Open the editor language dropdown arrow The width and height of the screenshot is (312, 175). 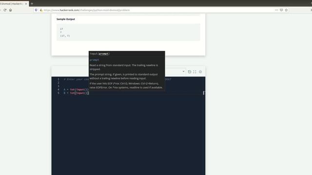pyautogui.click(x=183, y=71)
